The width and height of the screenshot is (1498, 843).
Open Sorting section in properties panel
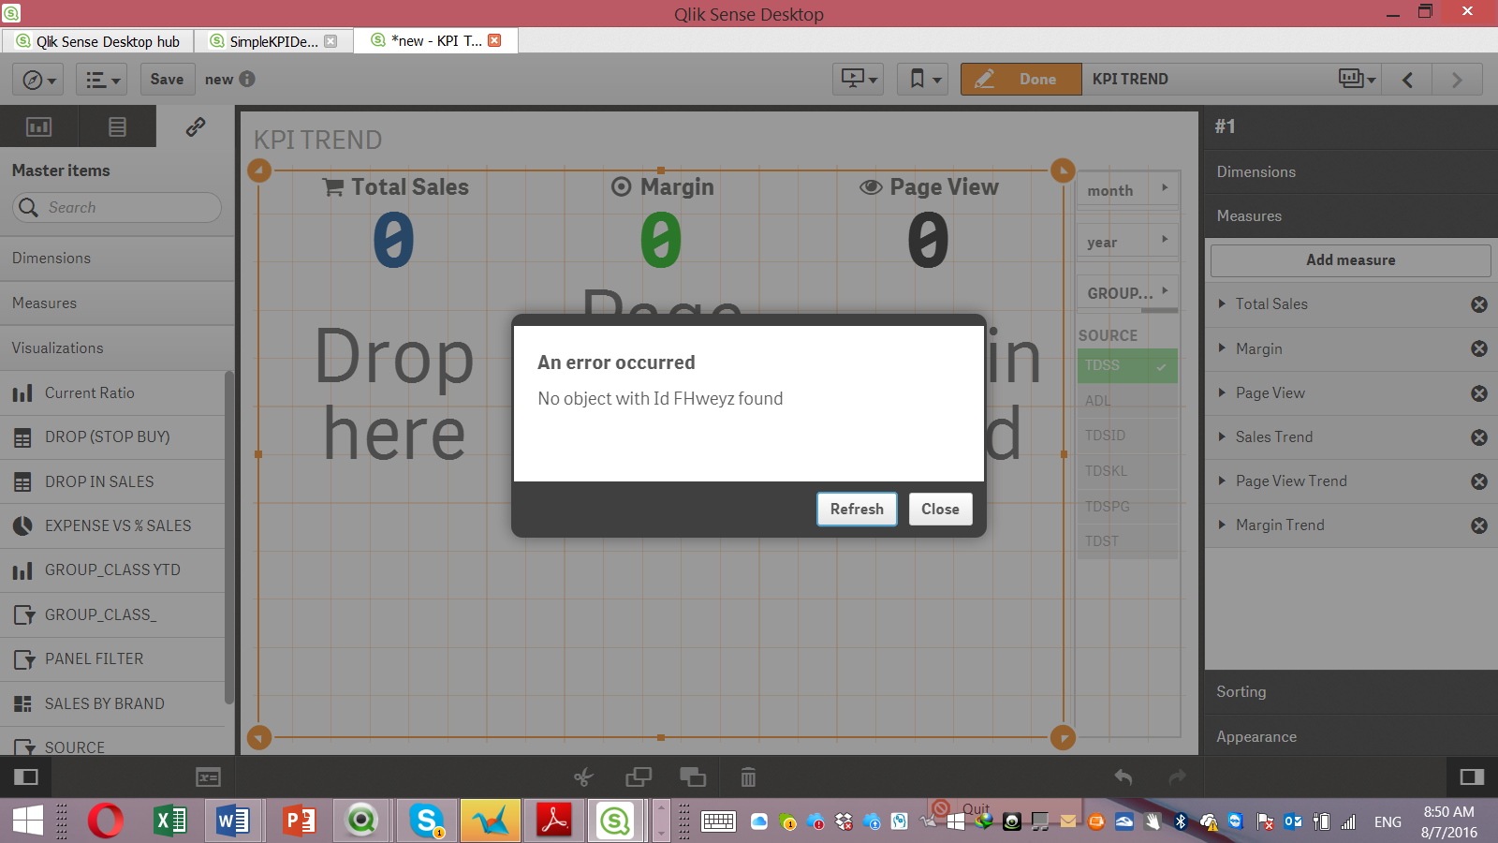pyautogui.click(x=1351, y=692)
